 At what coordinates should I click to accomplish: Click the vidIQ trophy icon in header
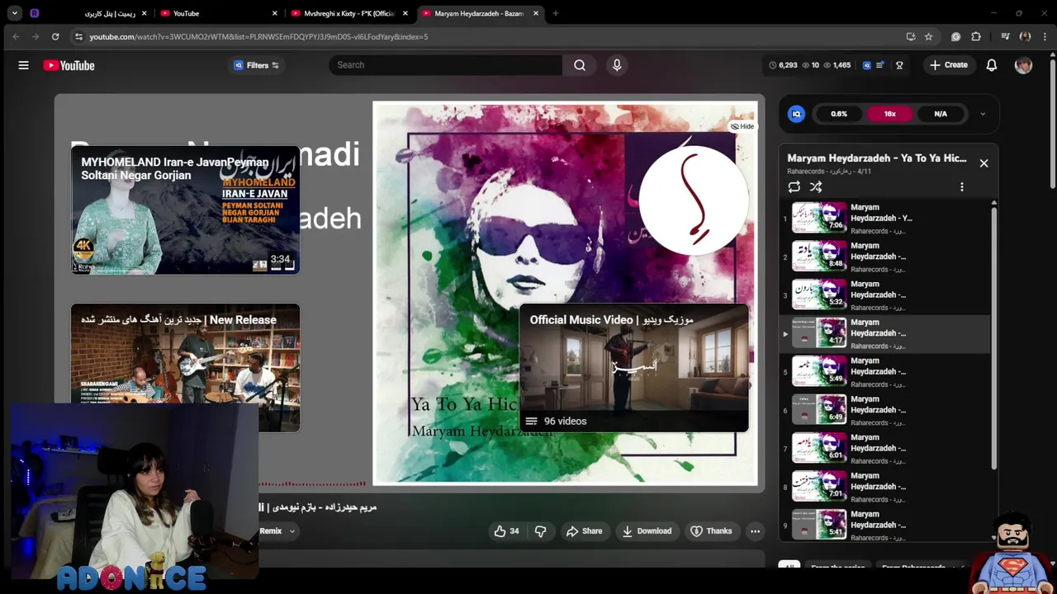(x=899, y=65)
